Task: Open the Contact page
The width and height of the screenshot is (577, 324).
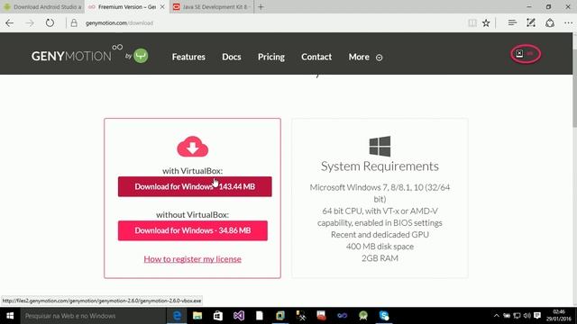Action: 316,57
